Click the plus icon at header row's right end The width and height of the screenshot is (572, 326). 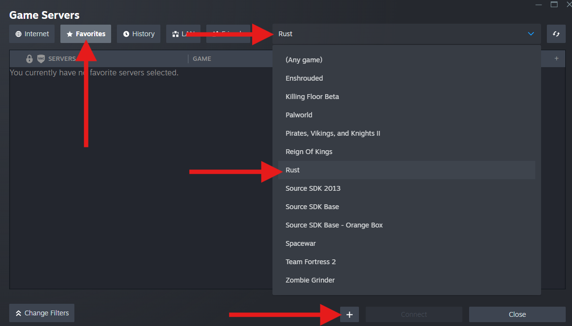click(x=556, y=58)
